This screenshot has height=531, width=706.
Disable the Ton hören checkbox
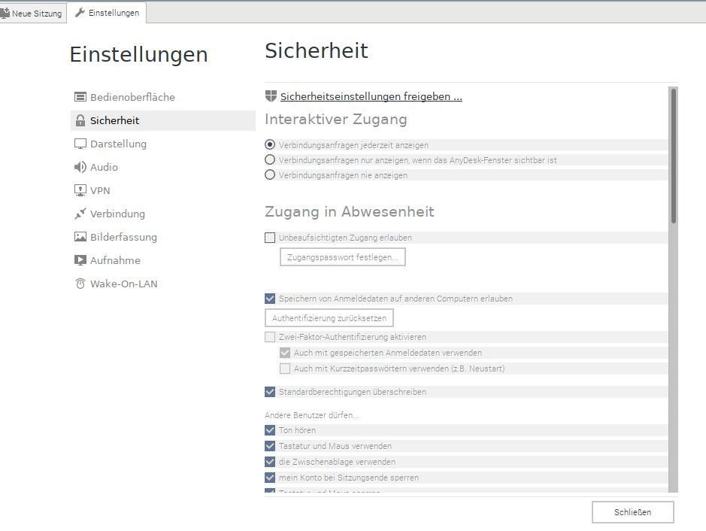pos(270,429)
